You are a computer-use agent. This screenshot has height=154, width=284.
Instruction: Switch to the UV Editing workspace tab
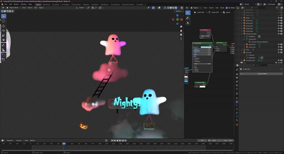pos(65,4)
